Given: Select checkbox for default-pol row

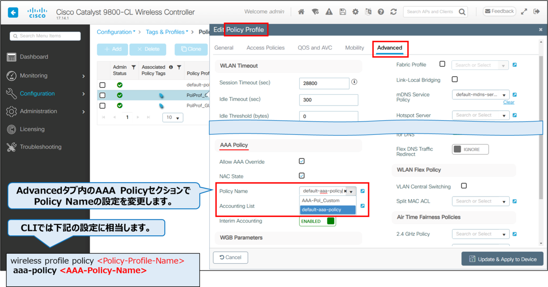Looking at the screenshot, I should point(102,85).
